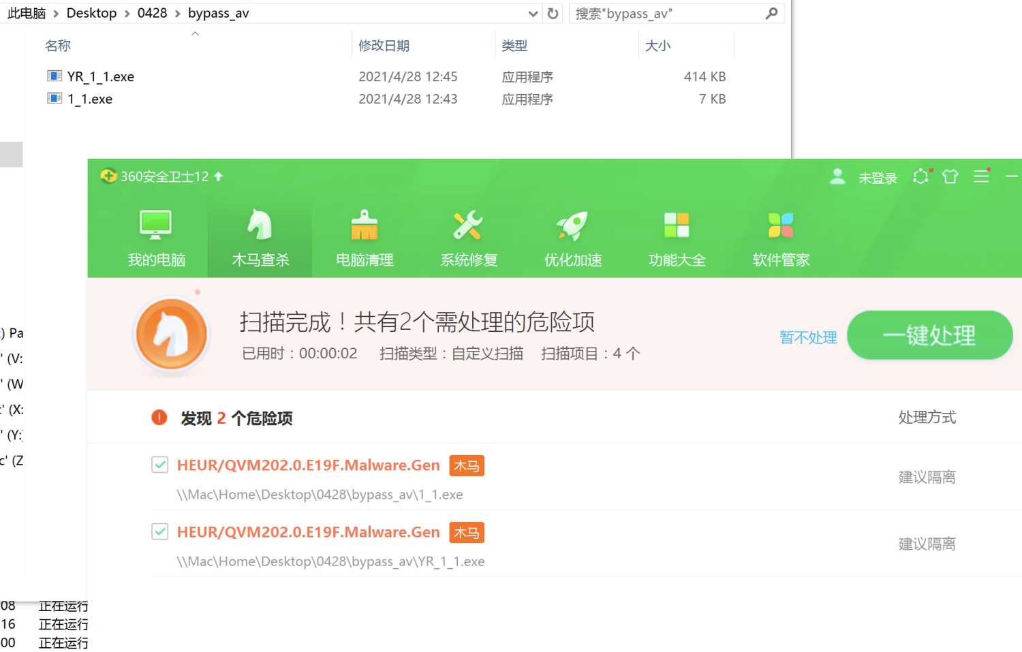Click 建议隔离 for 1_1.exe threat

(x=927, y=477)
